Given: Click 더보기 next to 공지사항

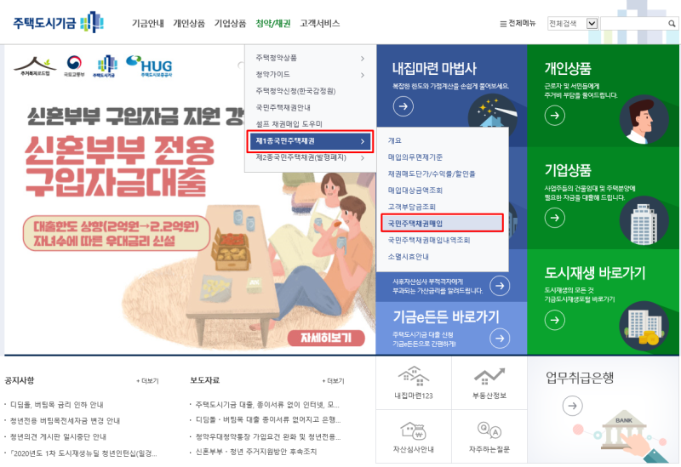Looking at the screenshot, I should pyautogui.click(x=147, y=381).
